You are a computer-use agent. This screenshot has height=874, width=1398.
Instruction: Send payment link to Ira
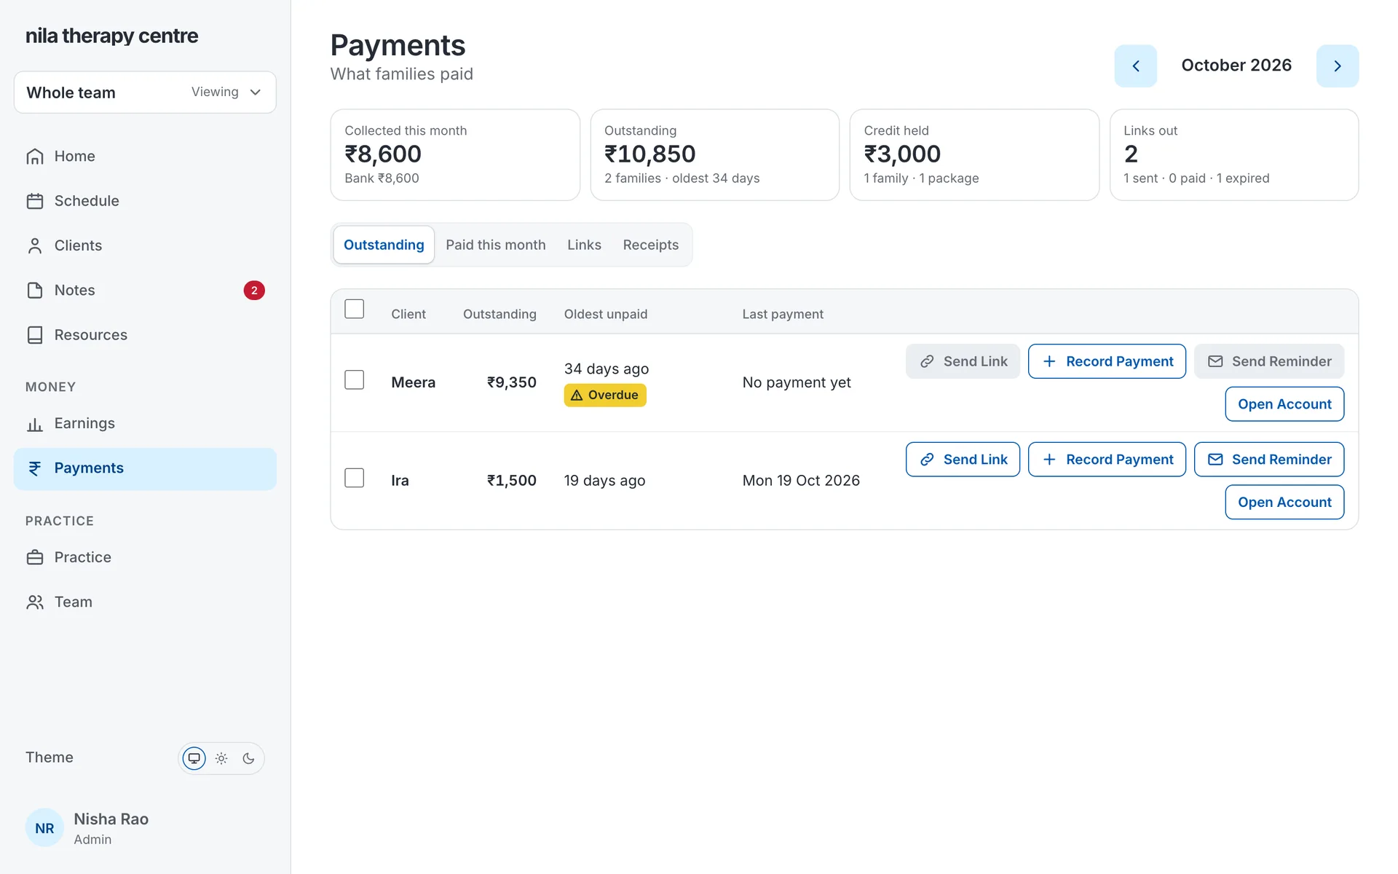pos(963,460)
